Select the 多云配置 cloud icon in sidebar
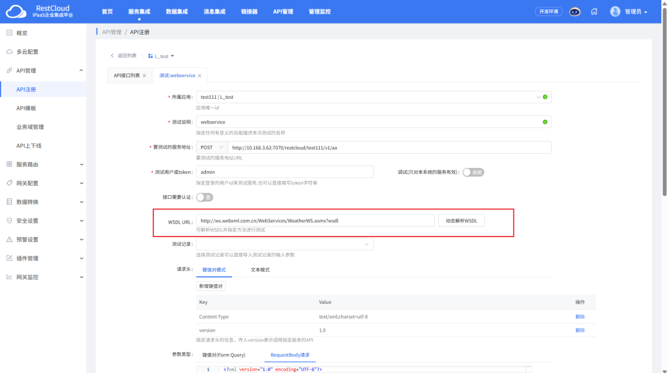The height and width of the screenshot is (373, 668). [9, 52]
